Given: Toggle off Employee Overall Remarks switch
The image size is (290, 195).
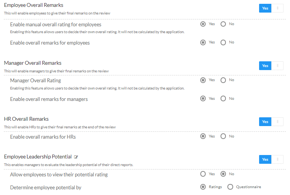Looking at the screenshot, I should click(271, 8).
